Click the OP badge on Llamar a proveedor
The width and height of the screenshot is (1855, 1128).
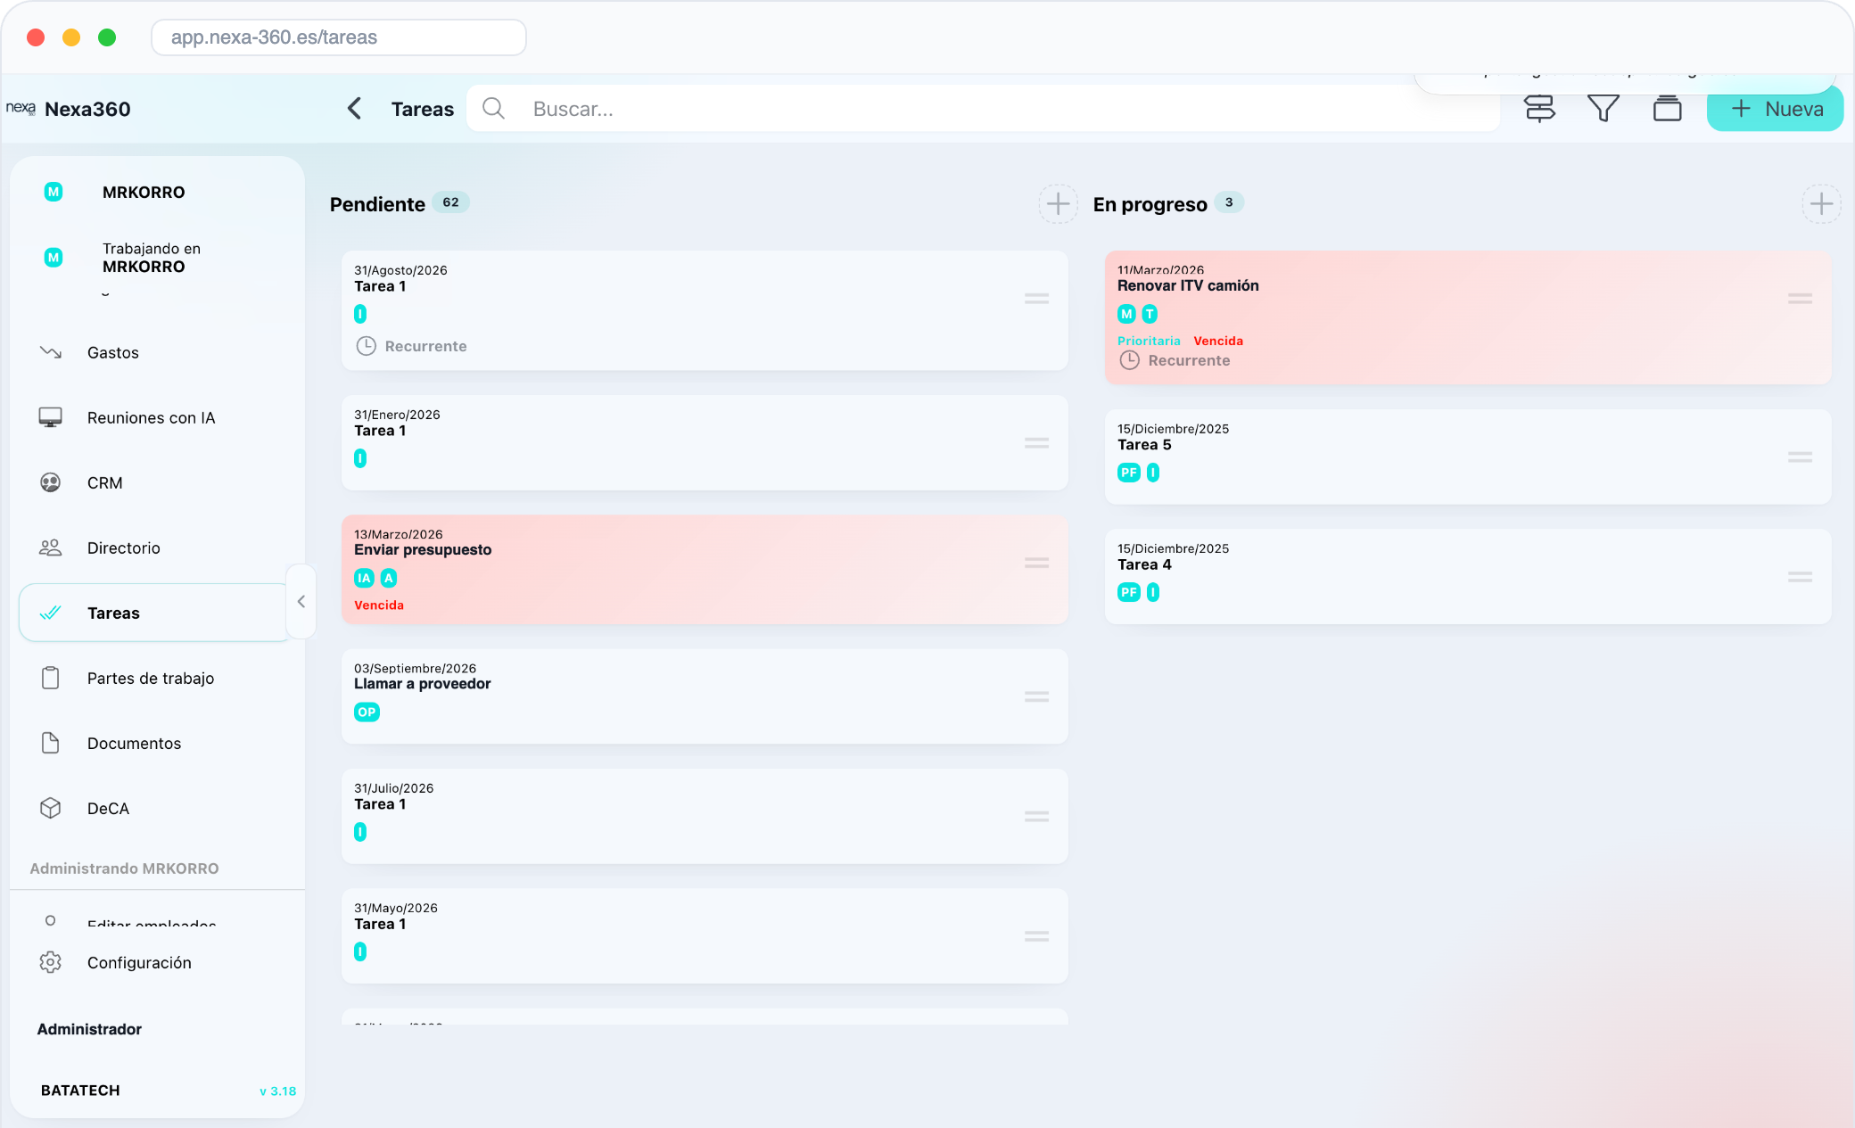(x=367, y=712)
